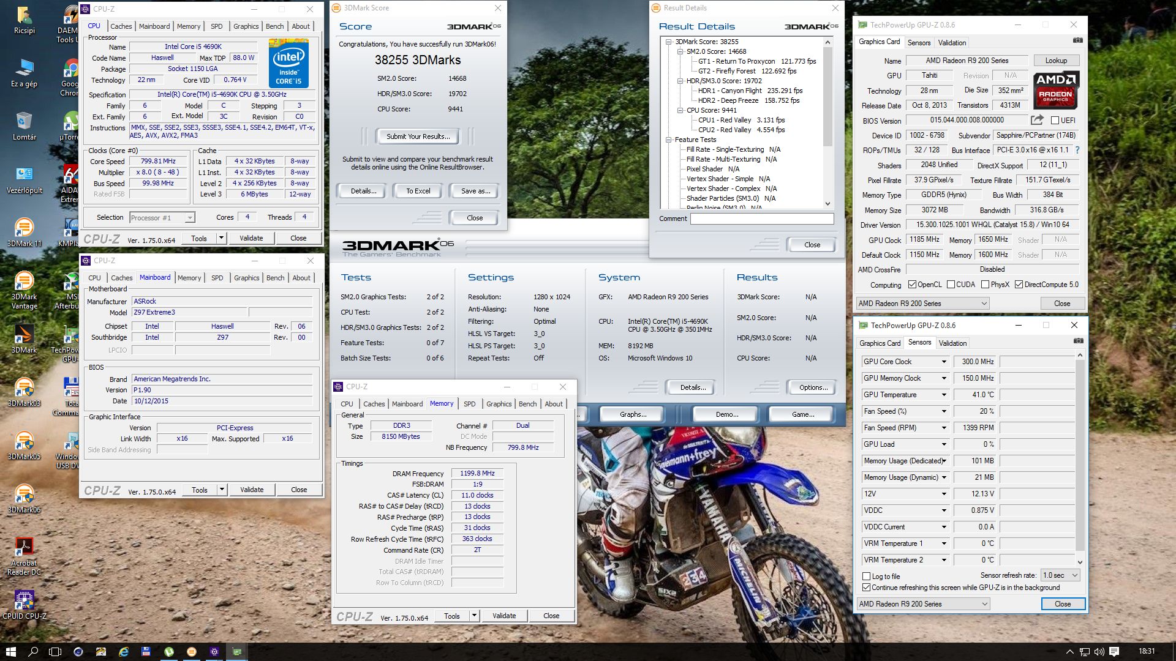Open the GPU Core Clock sensor dropdown
Image resolution: width=1176 pixels, height=661 pixels.
coord(944,362)
